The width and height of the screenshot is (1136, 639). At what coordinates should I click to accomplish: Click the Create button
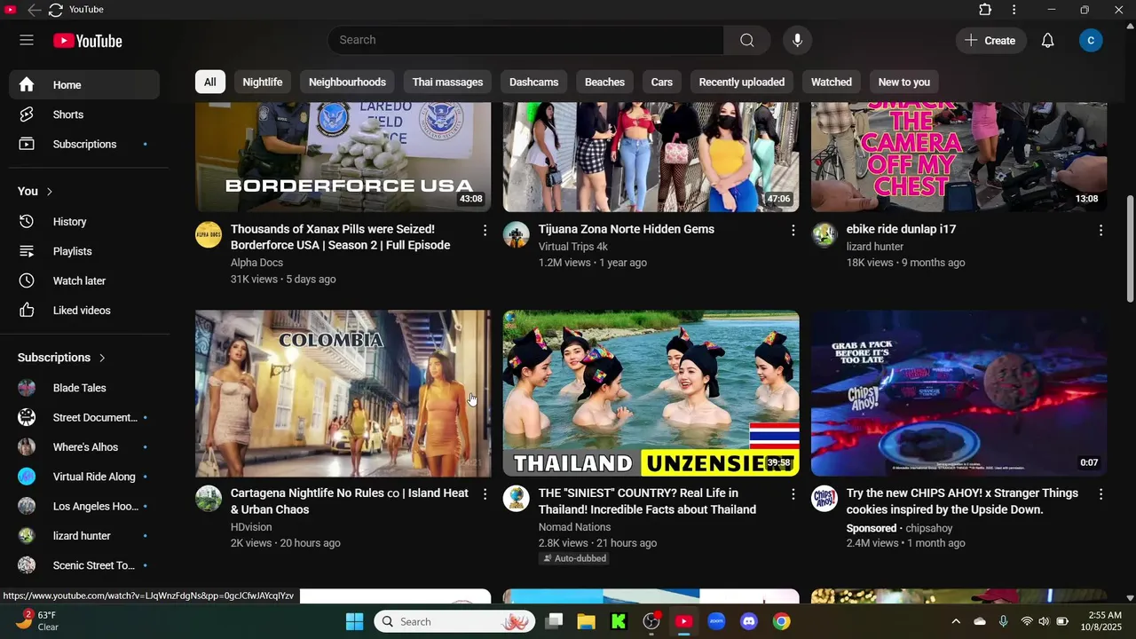pos(990,40)
